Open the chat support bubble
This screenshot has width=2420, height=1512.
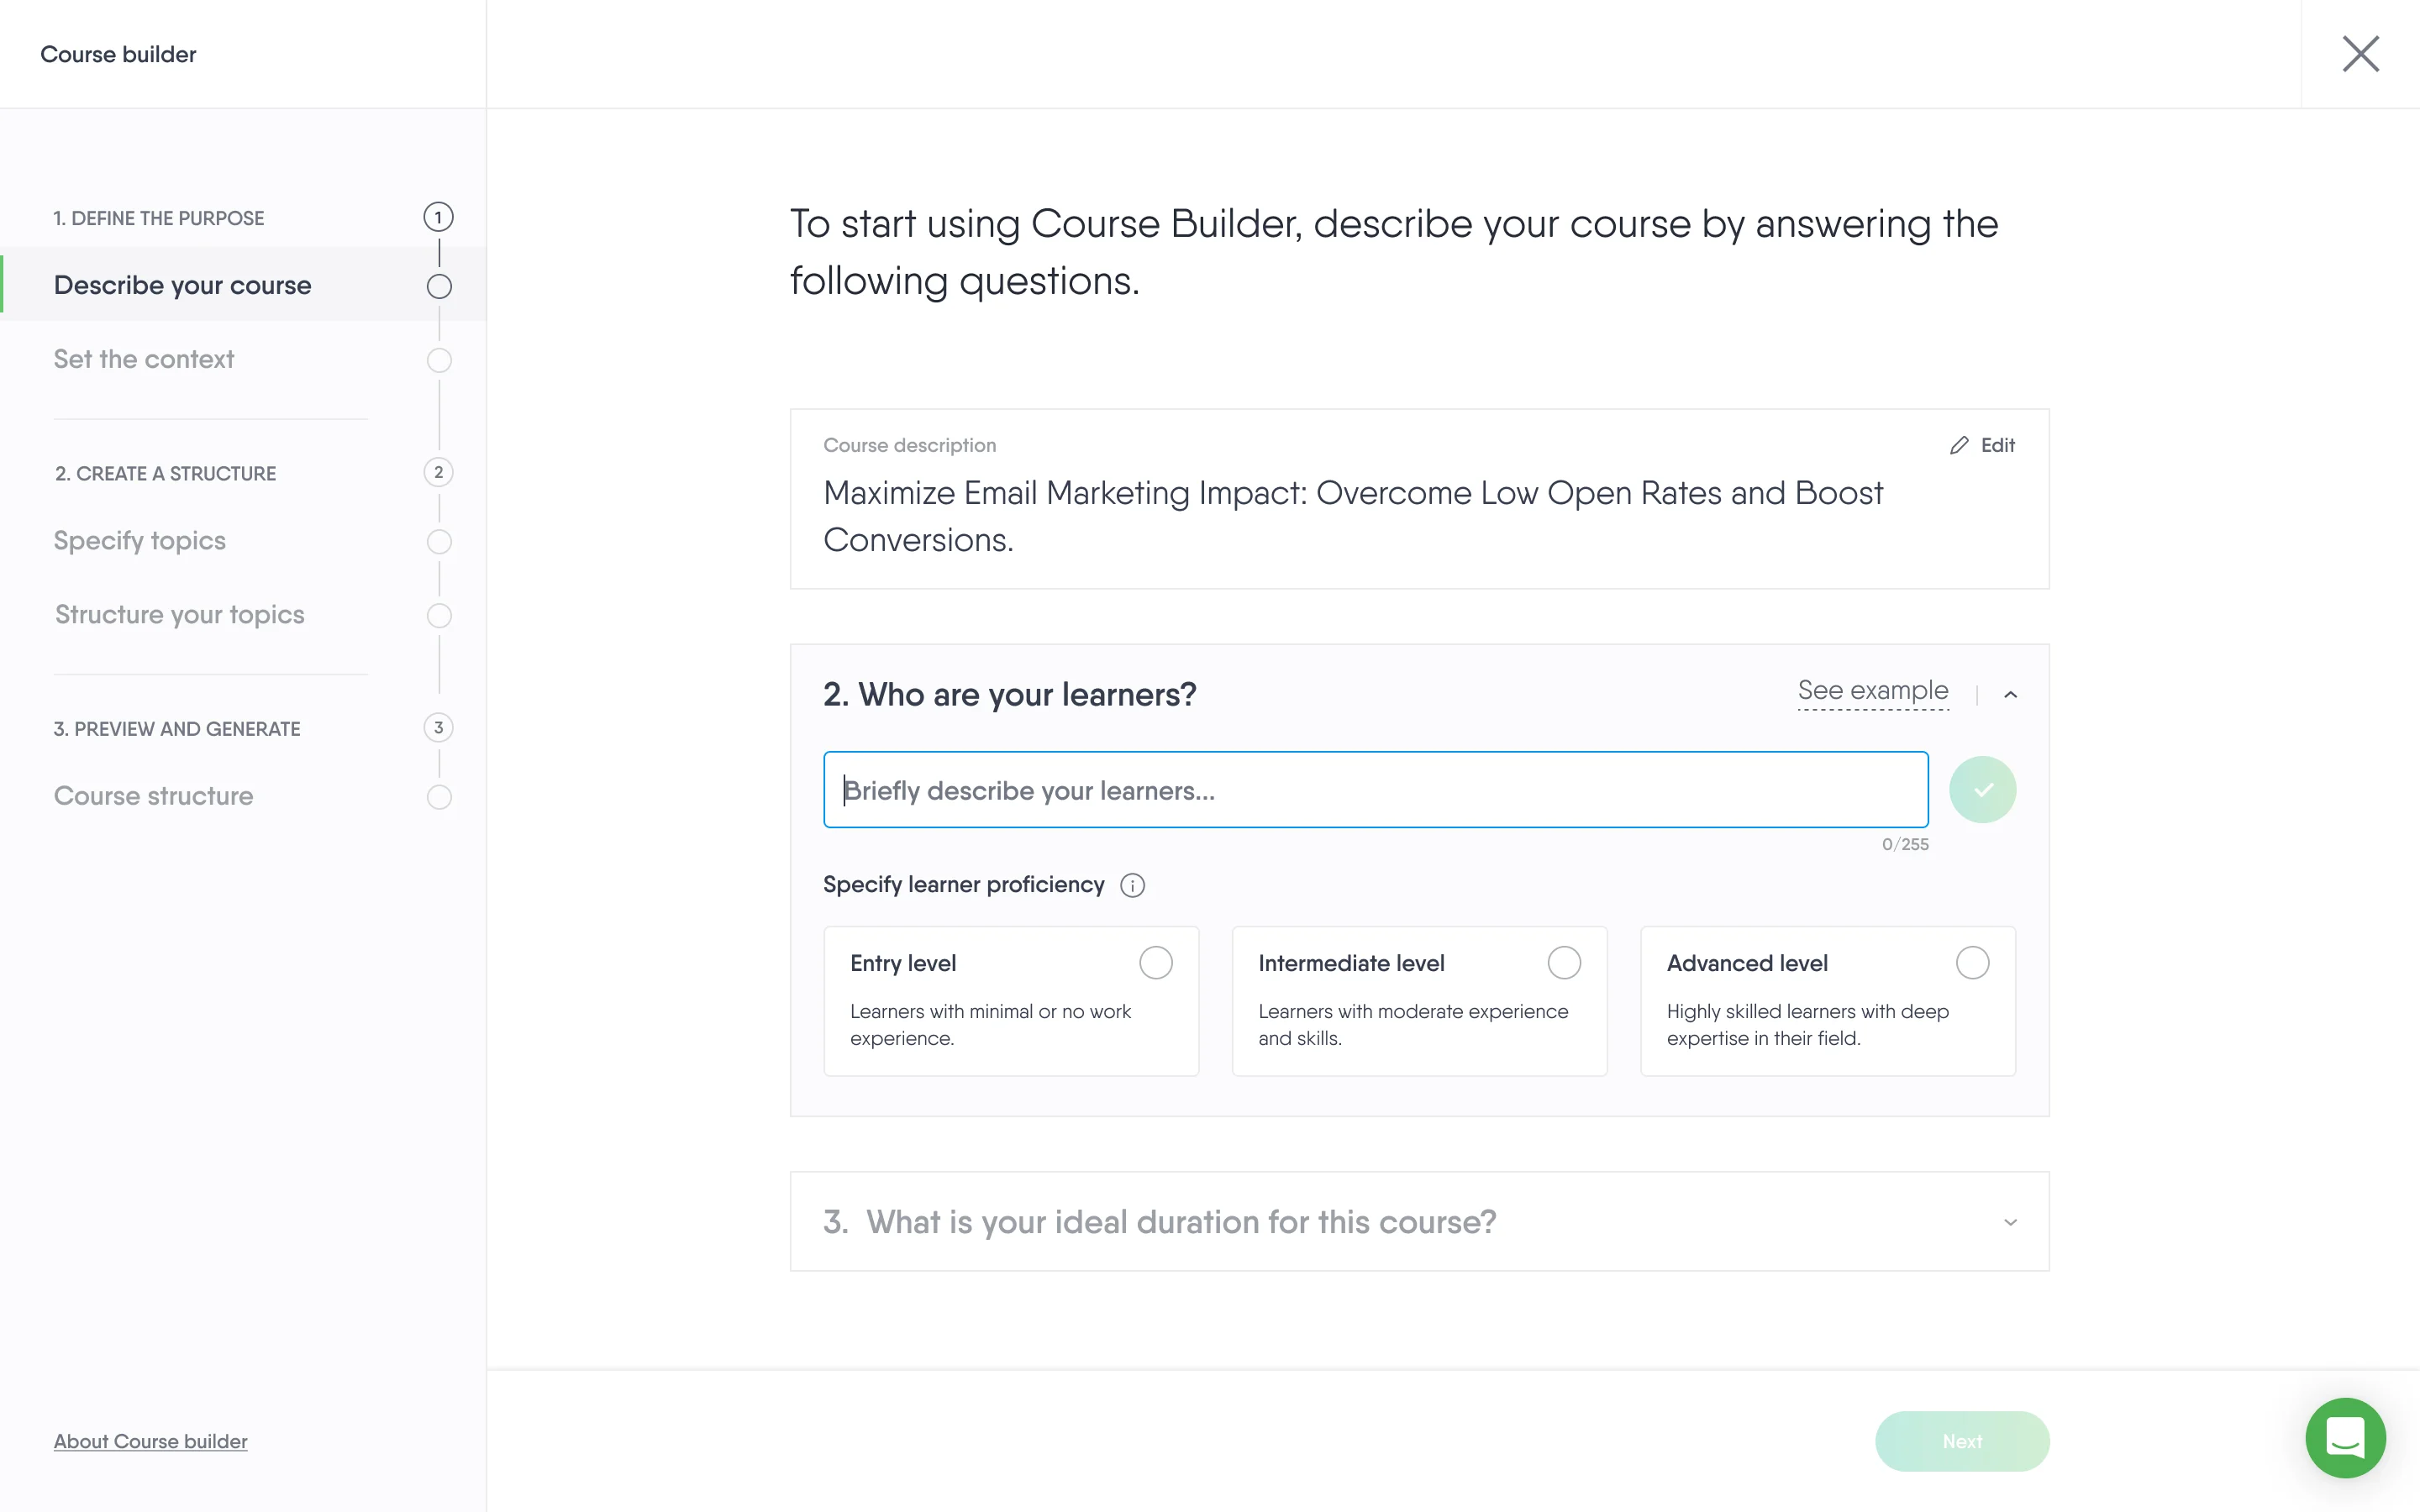[2344, 1438]
